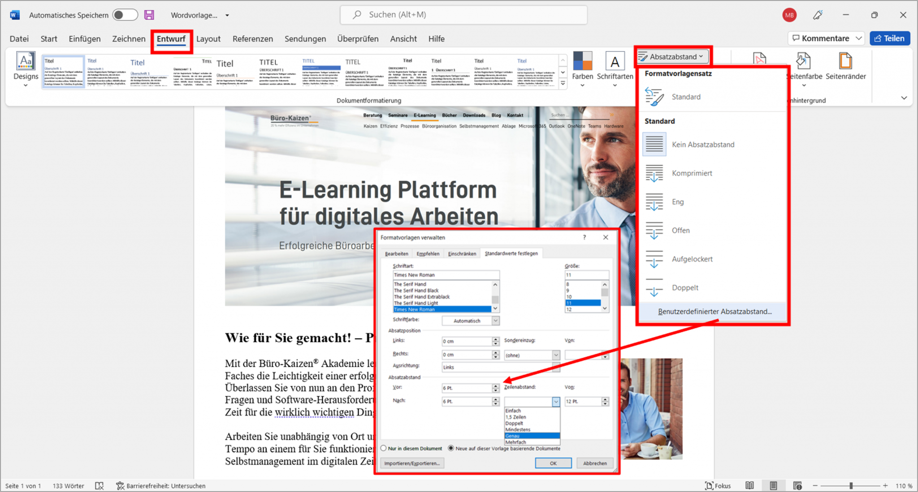Open the Absatzabstand dropdown
The height and width of the screenshot is (492, 918).
(672, 56)
